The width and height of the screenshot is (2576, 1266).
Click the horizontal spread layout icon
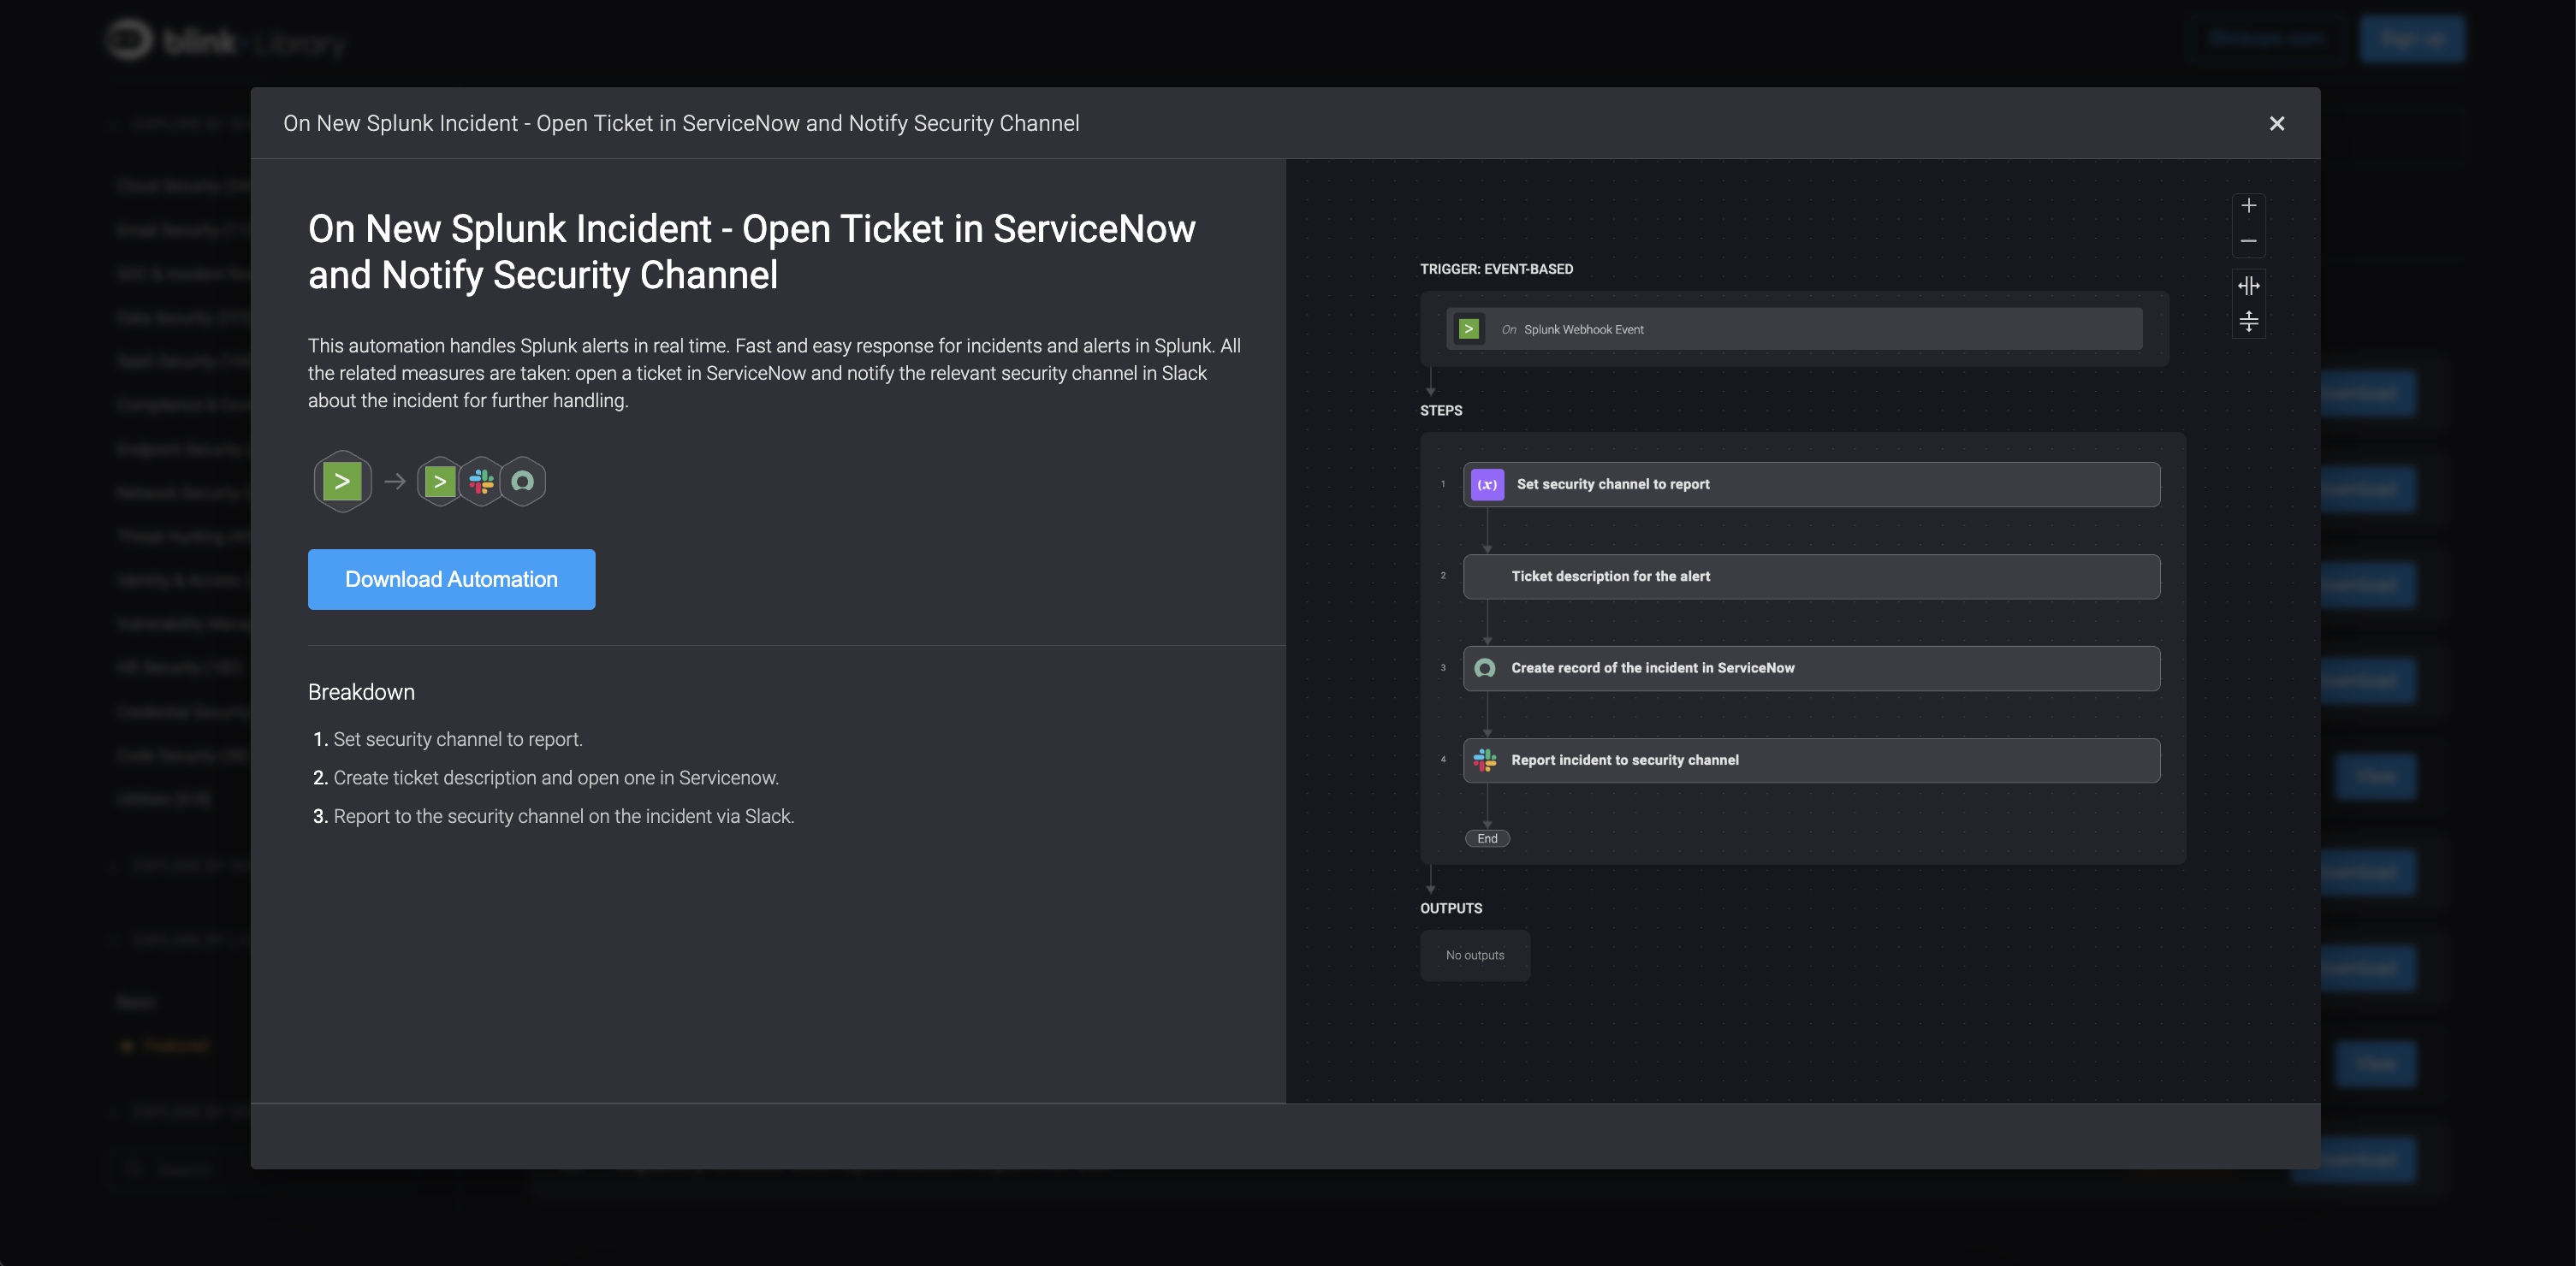2248,286
